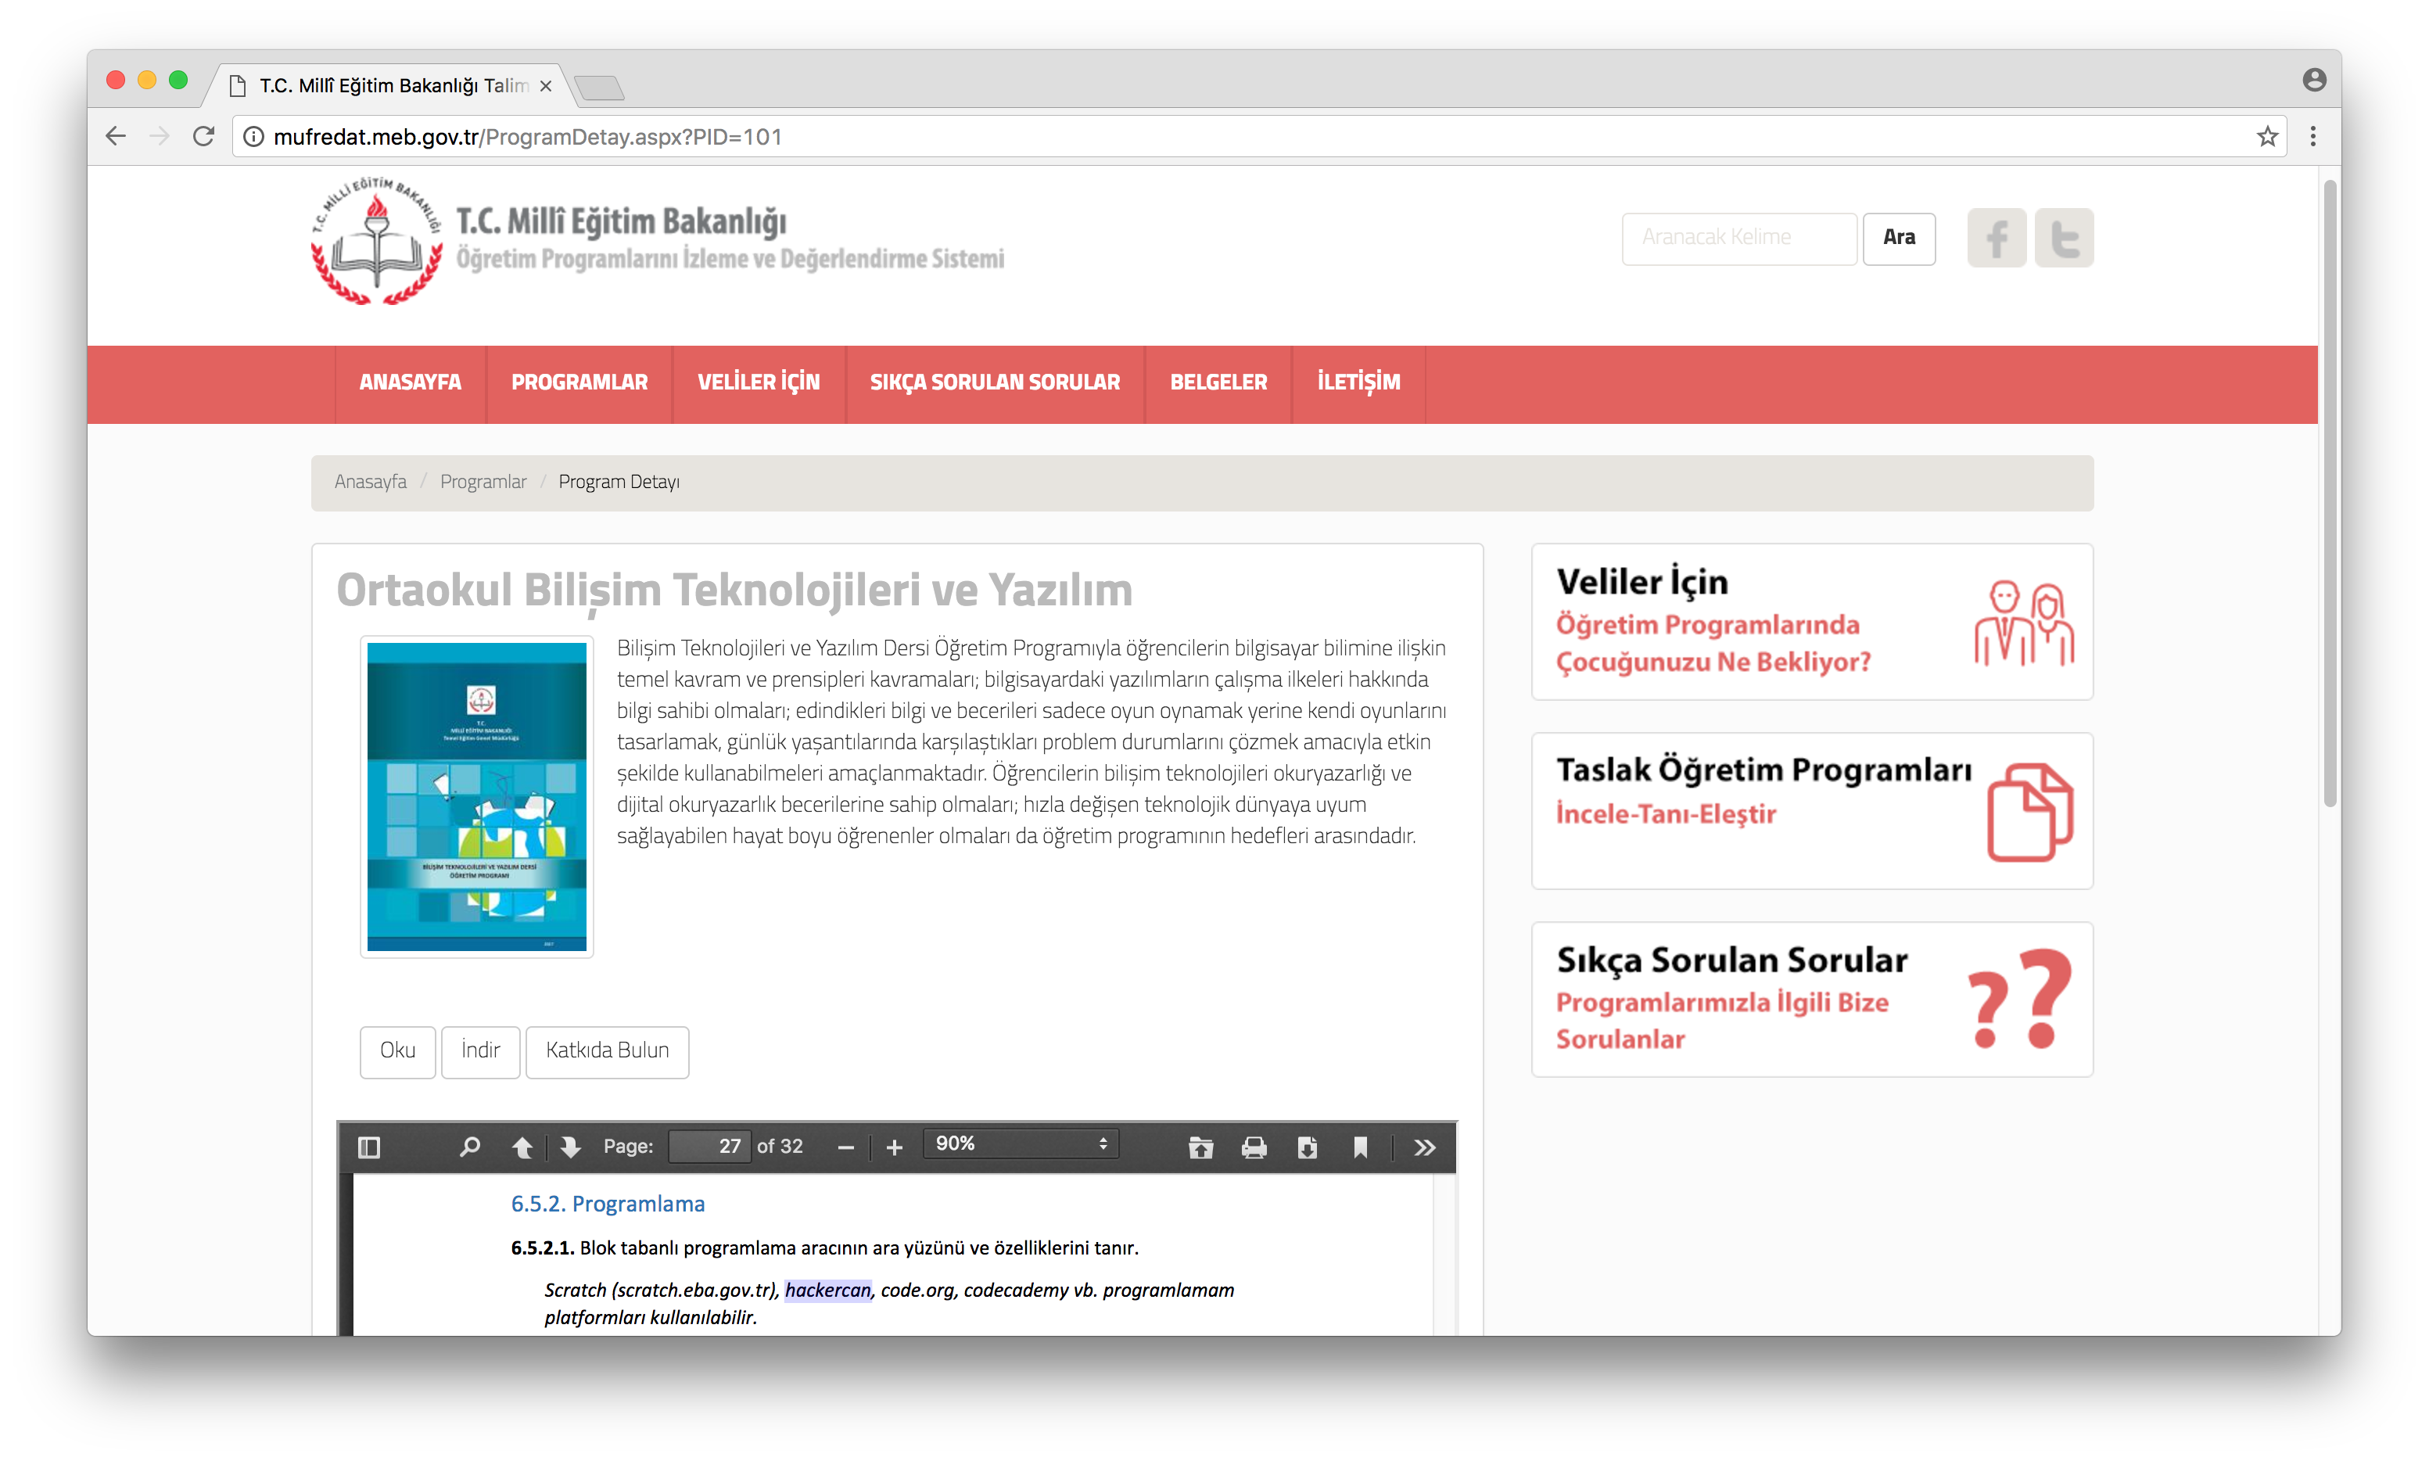Open İLETİŞİM menu item
This screenshot has width=2429, height=1461.
(x=1358, y=382)
